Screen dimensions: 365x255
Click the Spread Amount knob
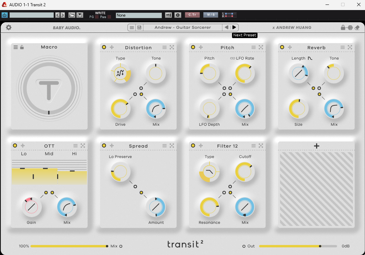pos(156,207)
